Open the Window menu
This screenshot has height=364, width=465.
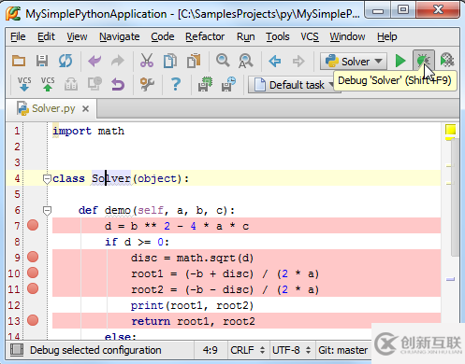(347, 36)
